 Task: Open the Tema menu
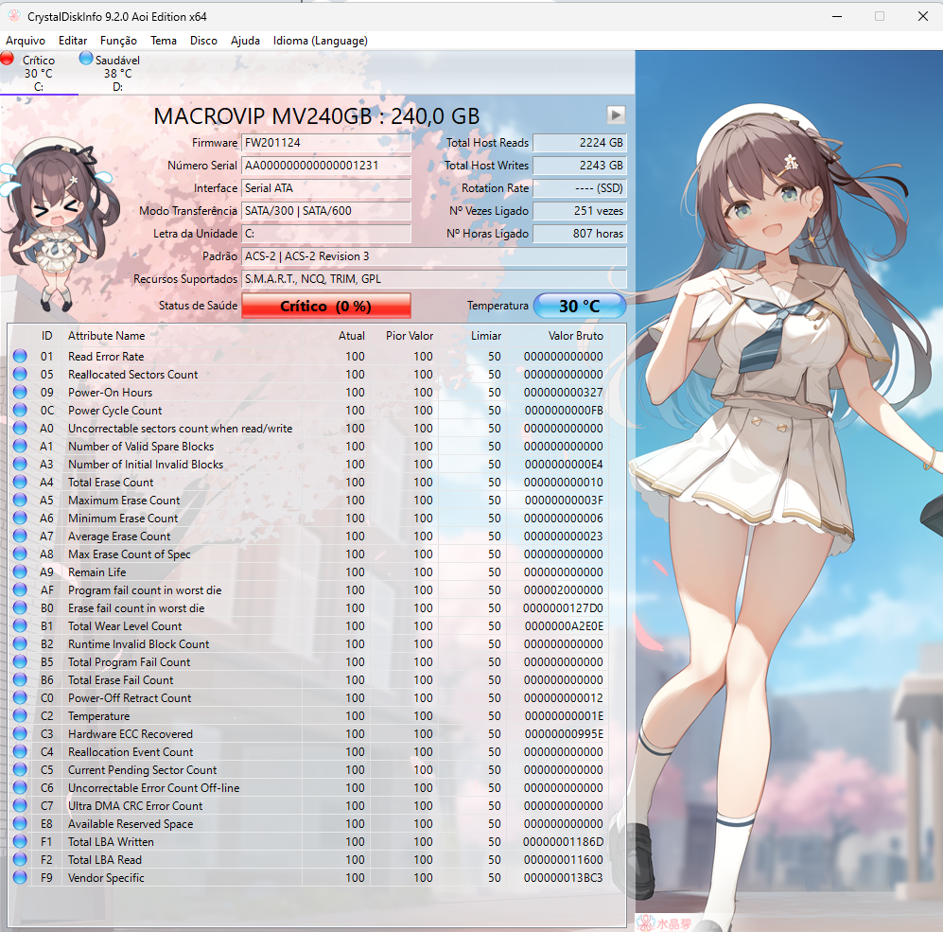(x=164, y=41)
